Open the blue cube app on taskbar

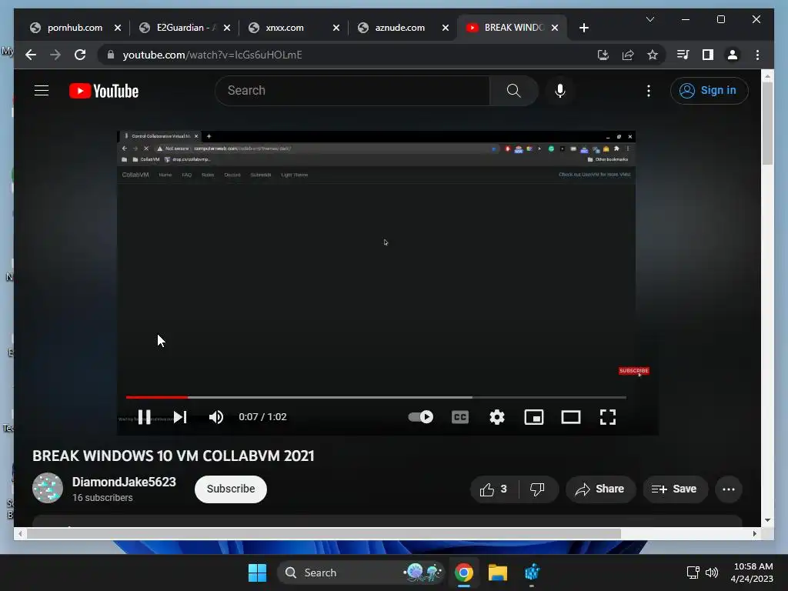click(x=532, y=573)
